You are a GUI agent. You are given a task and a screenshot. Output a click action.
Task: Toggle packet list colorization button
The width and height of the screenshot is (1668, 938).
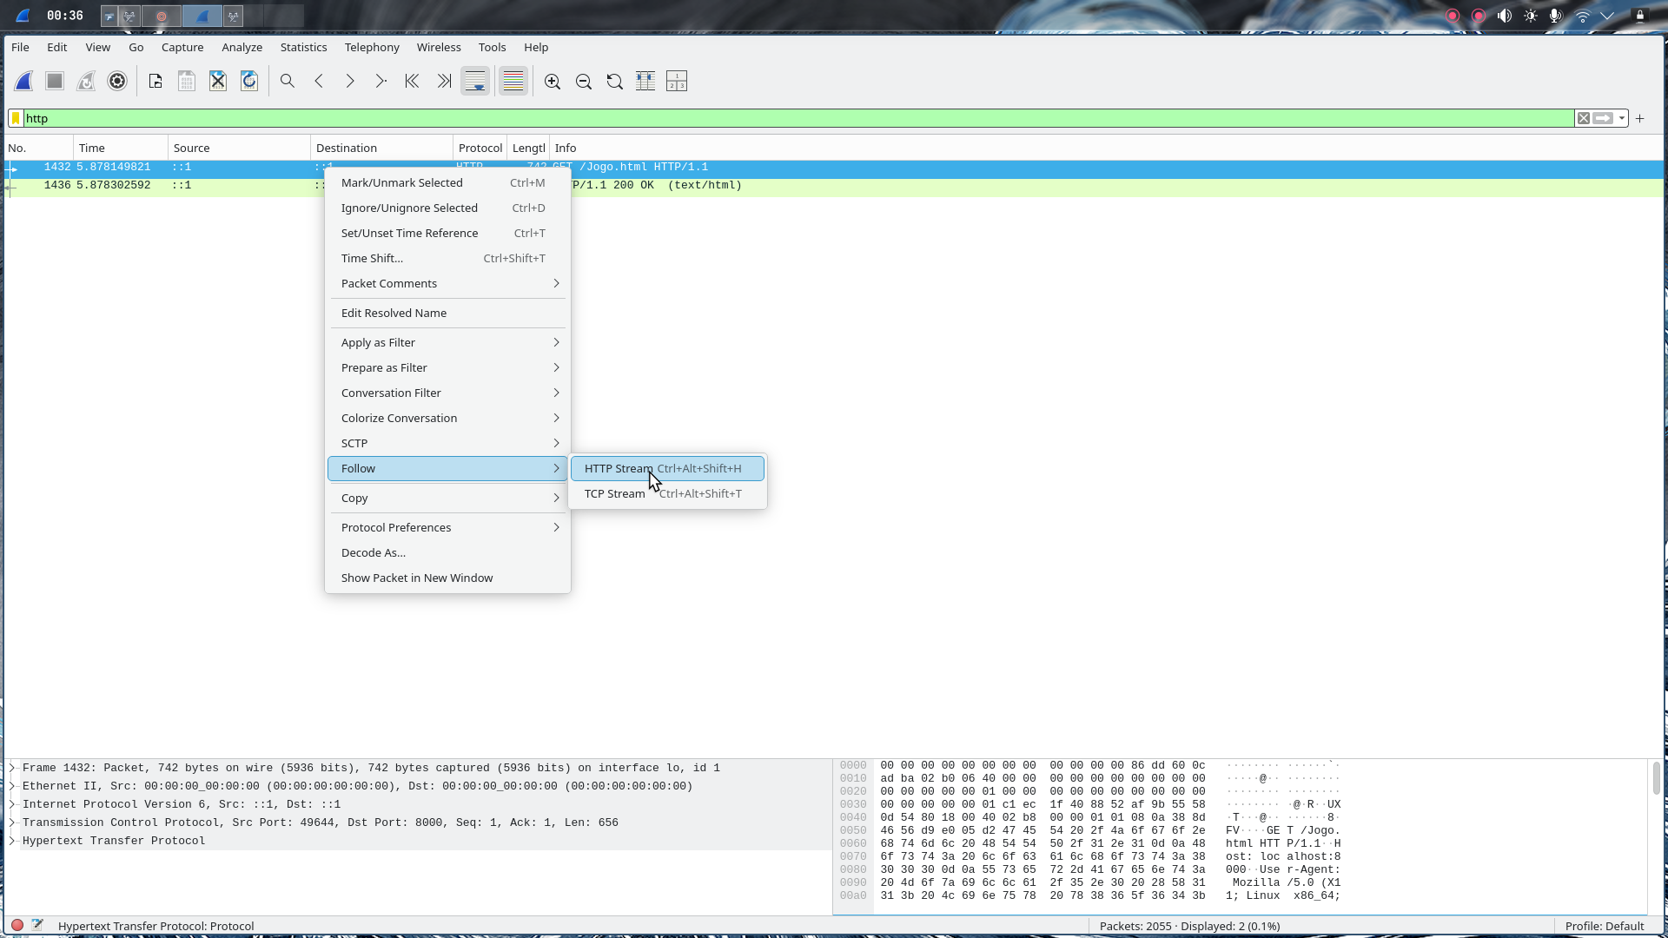pos(513,82)
